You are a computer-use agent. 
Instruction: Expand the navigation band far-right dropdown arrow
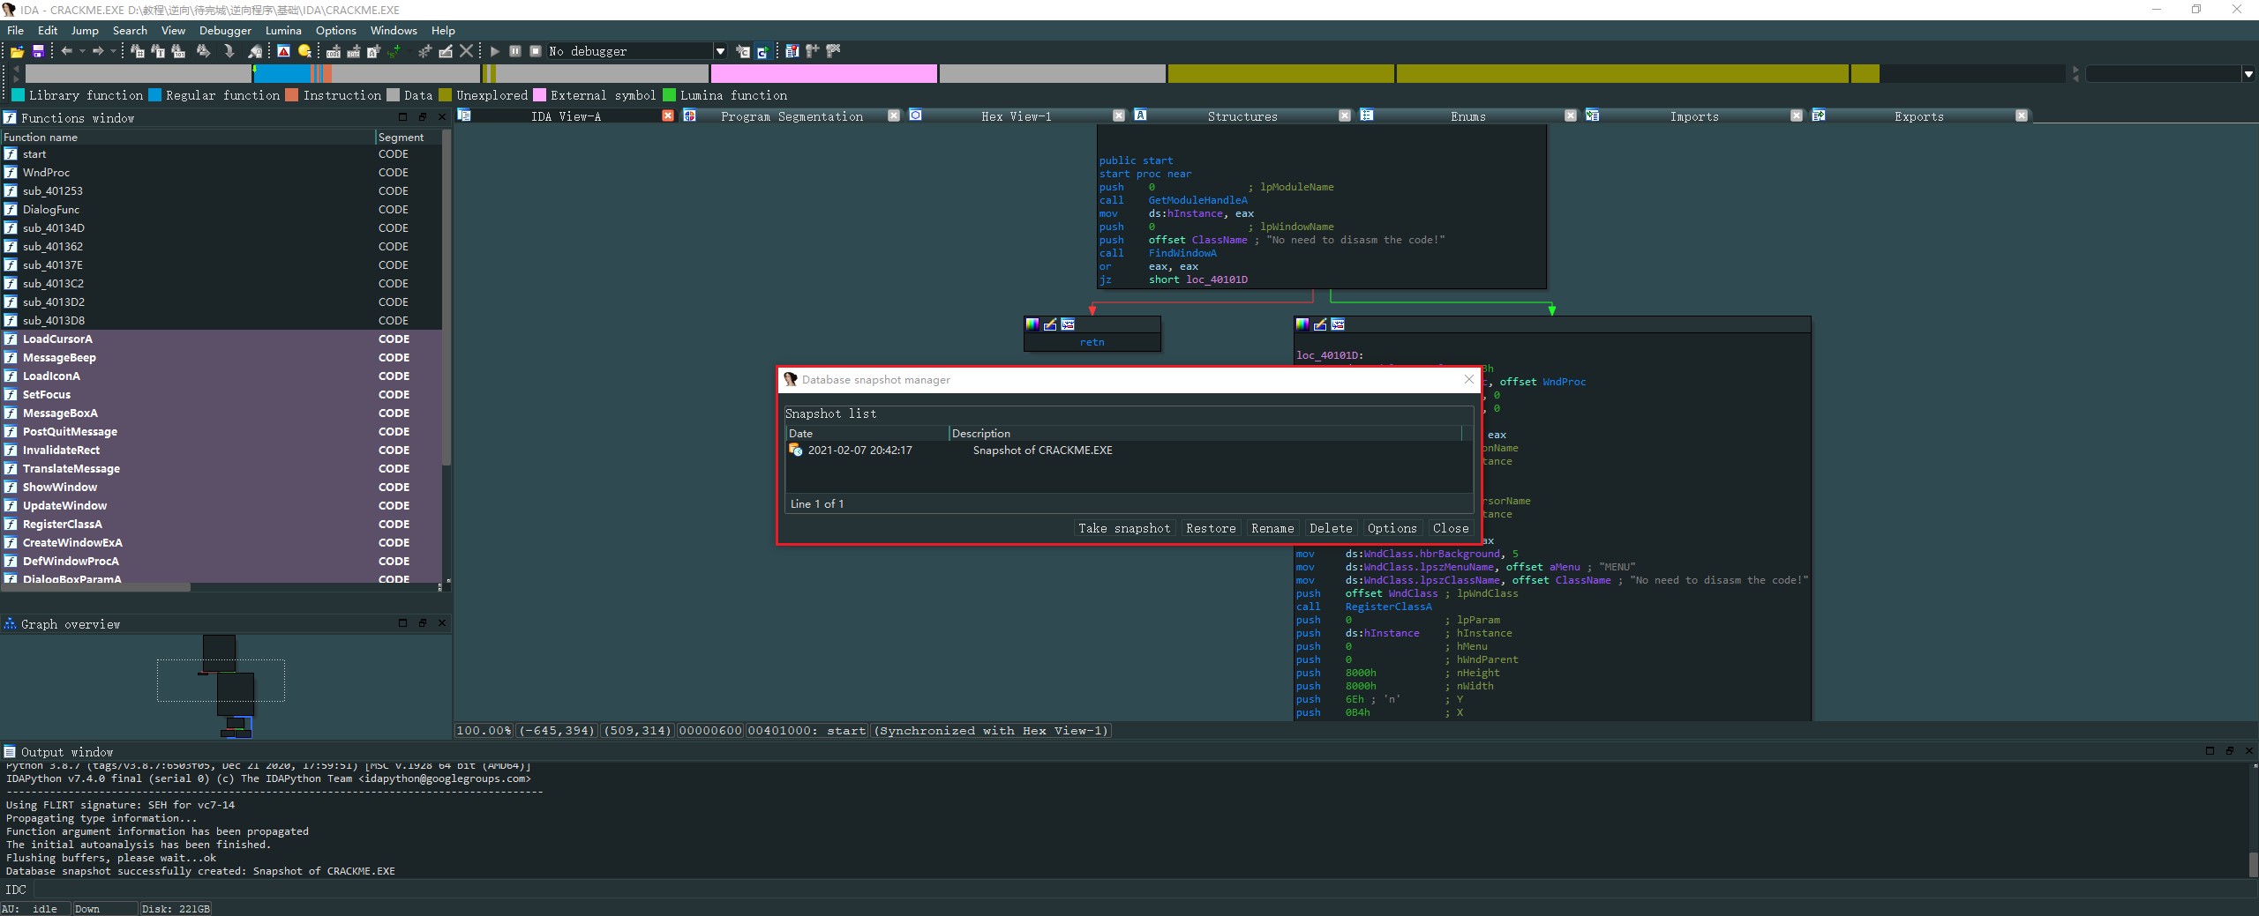(2248, 74)
